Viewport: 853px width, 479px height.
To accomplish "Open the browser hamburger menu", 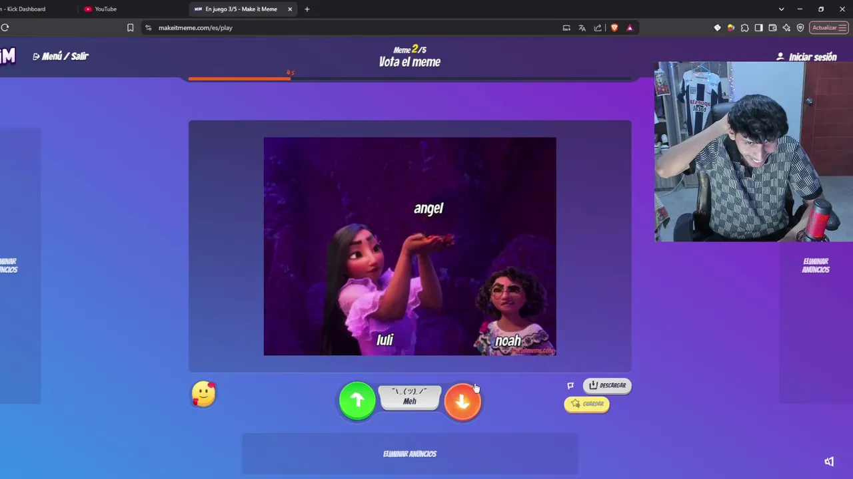I will 842,28.
